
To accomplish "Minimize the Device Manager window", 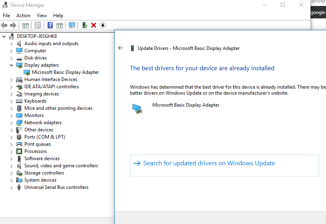I will point(265,5).
